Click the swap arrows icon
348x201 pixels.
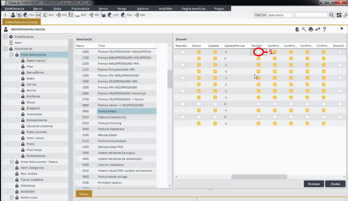pyautogui.click(x=317, y=29)
